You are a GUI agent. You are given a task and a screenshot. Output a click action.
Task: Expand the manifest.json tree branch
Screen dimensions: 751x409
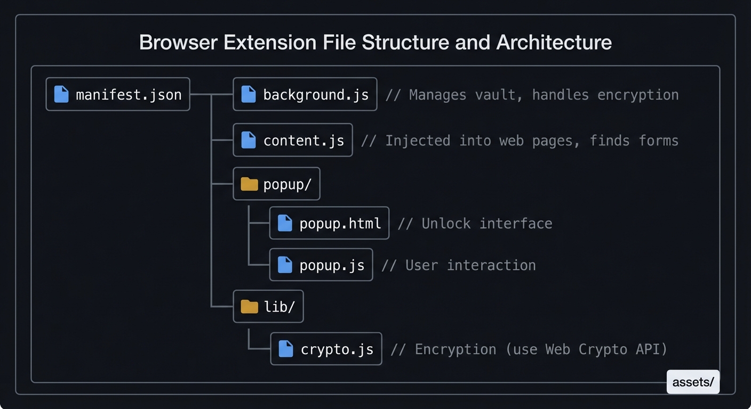click(117, 94)
